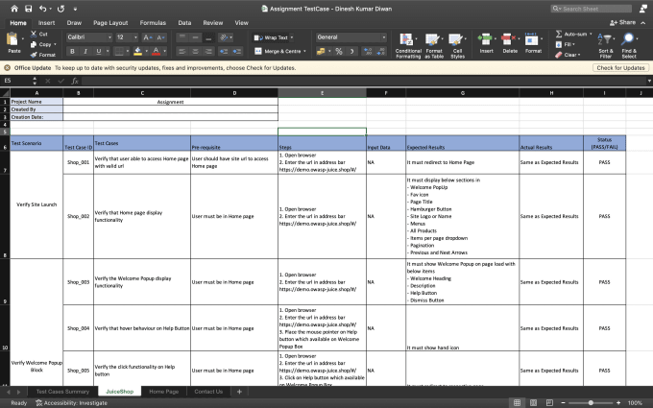Toggle Underline formatting
This screenshot has height=408, width=653.
[x=99, y=51]
